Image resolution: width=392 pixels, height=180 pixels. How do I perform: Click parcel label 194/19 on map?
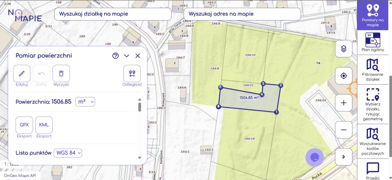click(x=249, y=139)
